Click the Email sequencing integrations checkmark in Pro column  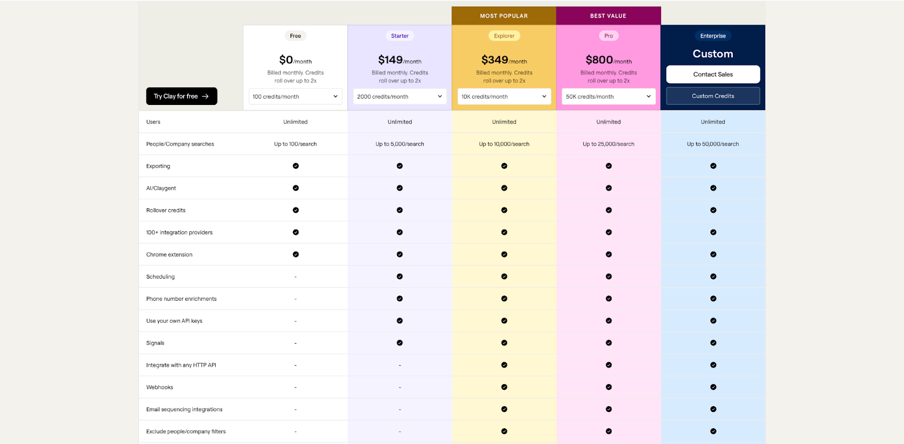point(609,409)
